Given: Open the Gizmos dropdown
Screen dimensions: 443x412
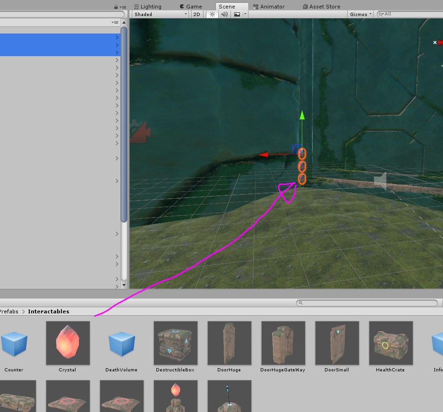Looking at the screenshot, I should coord(360,15).
